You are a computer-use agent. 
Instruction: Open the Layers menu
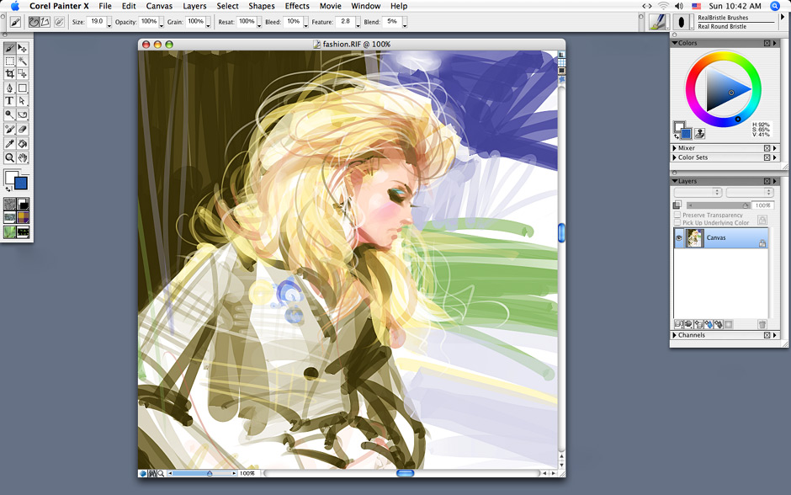[x=194, y=6]
